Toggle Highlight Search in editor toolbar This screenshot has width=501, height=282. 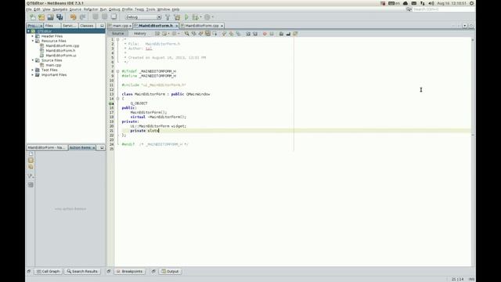pos(207,34)
